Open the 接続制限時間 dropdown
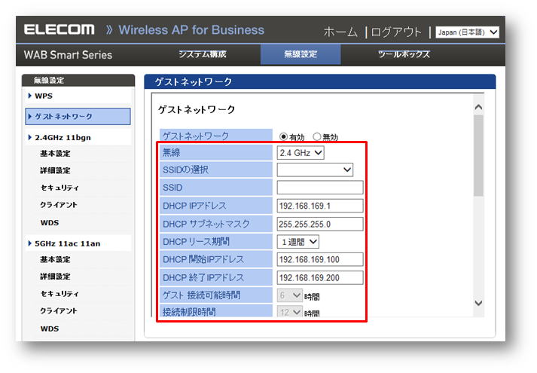Image resolution: width=537 pixels, height=373 pixels. 290,311
